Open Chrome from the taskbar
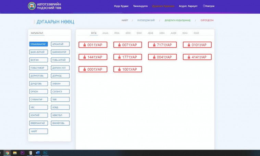260x156 pixels. [7, 153]
